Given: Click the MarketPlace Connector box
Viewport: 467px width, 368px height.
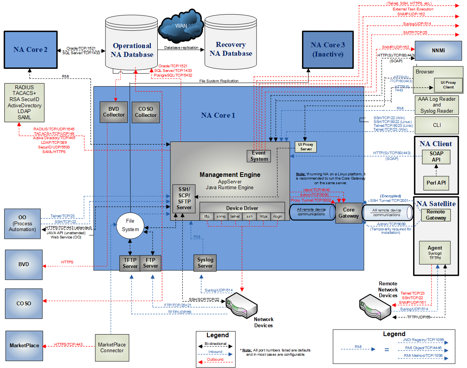Looking at the screenshot, I should (x=112, y=347).
